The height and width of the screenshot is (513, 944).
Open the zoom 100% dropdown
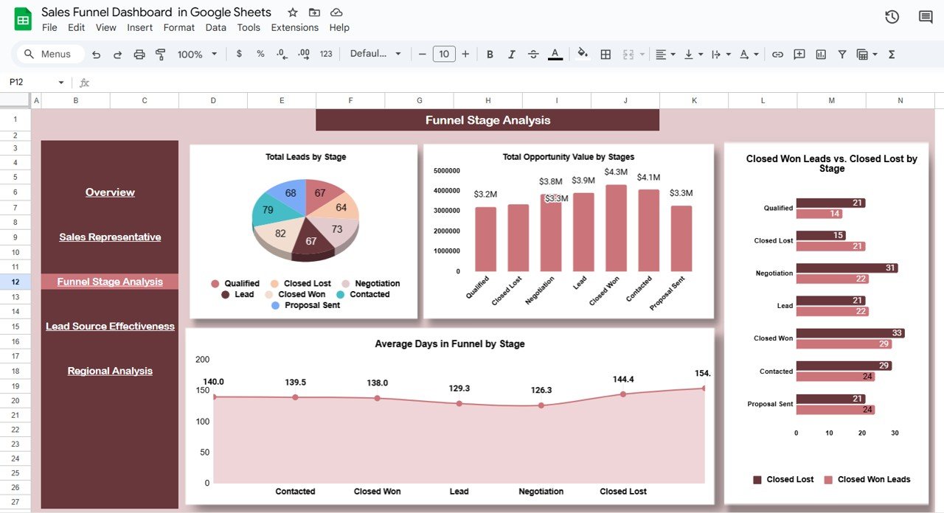tap(198, 55)
